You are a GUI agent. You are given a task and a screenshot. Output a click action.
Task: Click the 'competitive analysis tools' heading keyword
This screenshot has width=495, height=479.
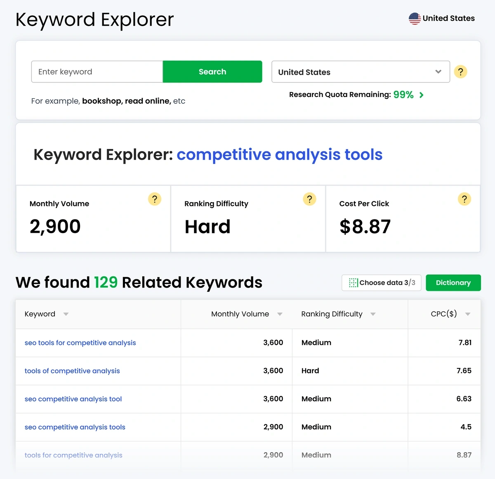click(x=280, y=155)
